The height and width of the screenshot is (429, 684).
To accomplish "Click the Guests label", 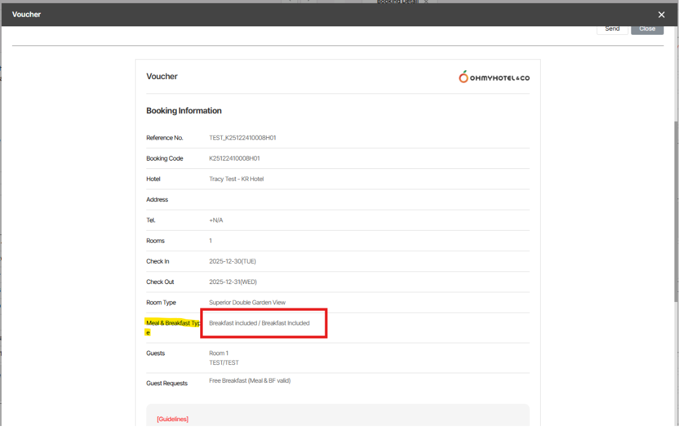I will point(155,353).
